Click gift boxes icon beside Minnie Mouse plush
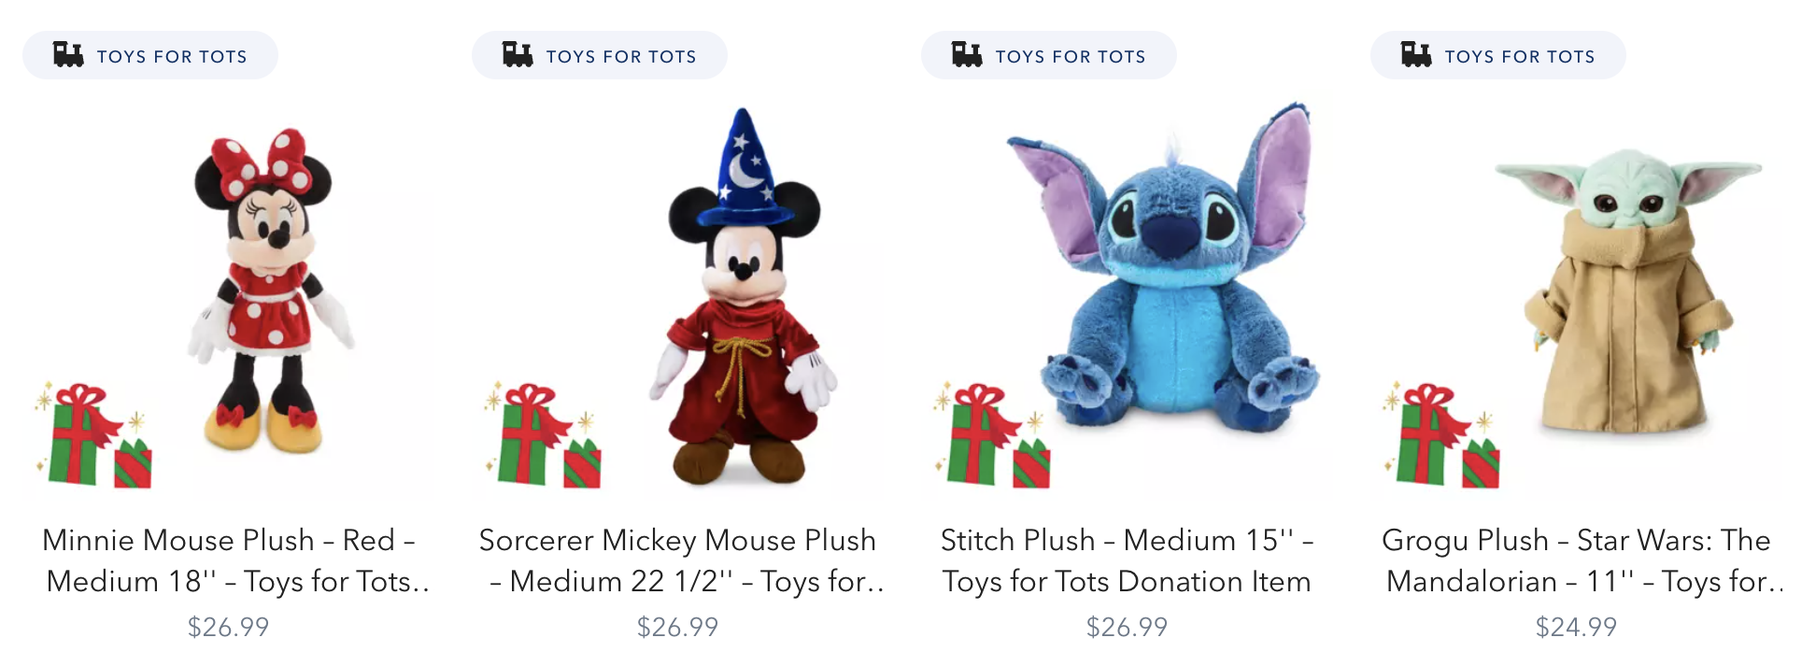Viewport: 1816px width, 666px height. 93,435
